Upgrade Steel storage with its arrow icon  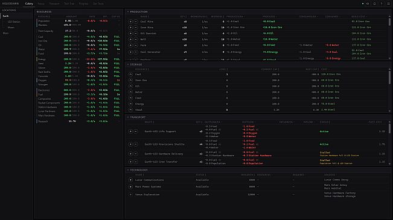tap(130, 110)
